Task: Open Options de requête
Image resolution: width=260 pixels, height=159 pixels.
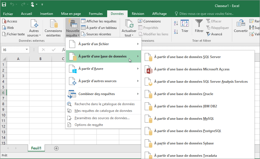Action: pyautogui.click(x=103, y=125)
